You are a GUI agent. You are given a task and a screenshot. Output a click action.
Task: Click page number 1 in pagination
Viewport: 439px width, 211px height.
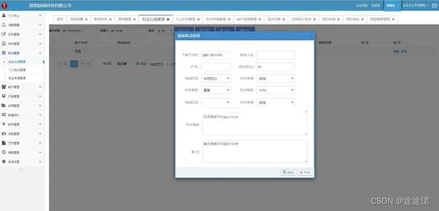pos(74,64)
